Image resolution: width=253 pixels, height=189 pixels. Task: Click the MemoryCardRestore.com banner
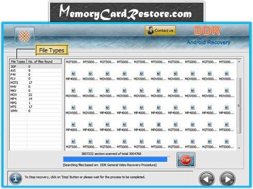127,12
